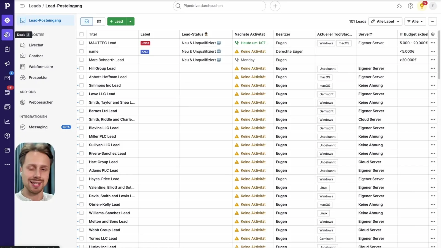Click Williams-Sanchez Lead title

pos(109,213)
